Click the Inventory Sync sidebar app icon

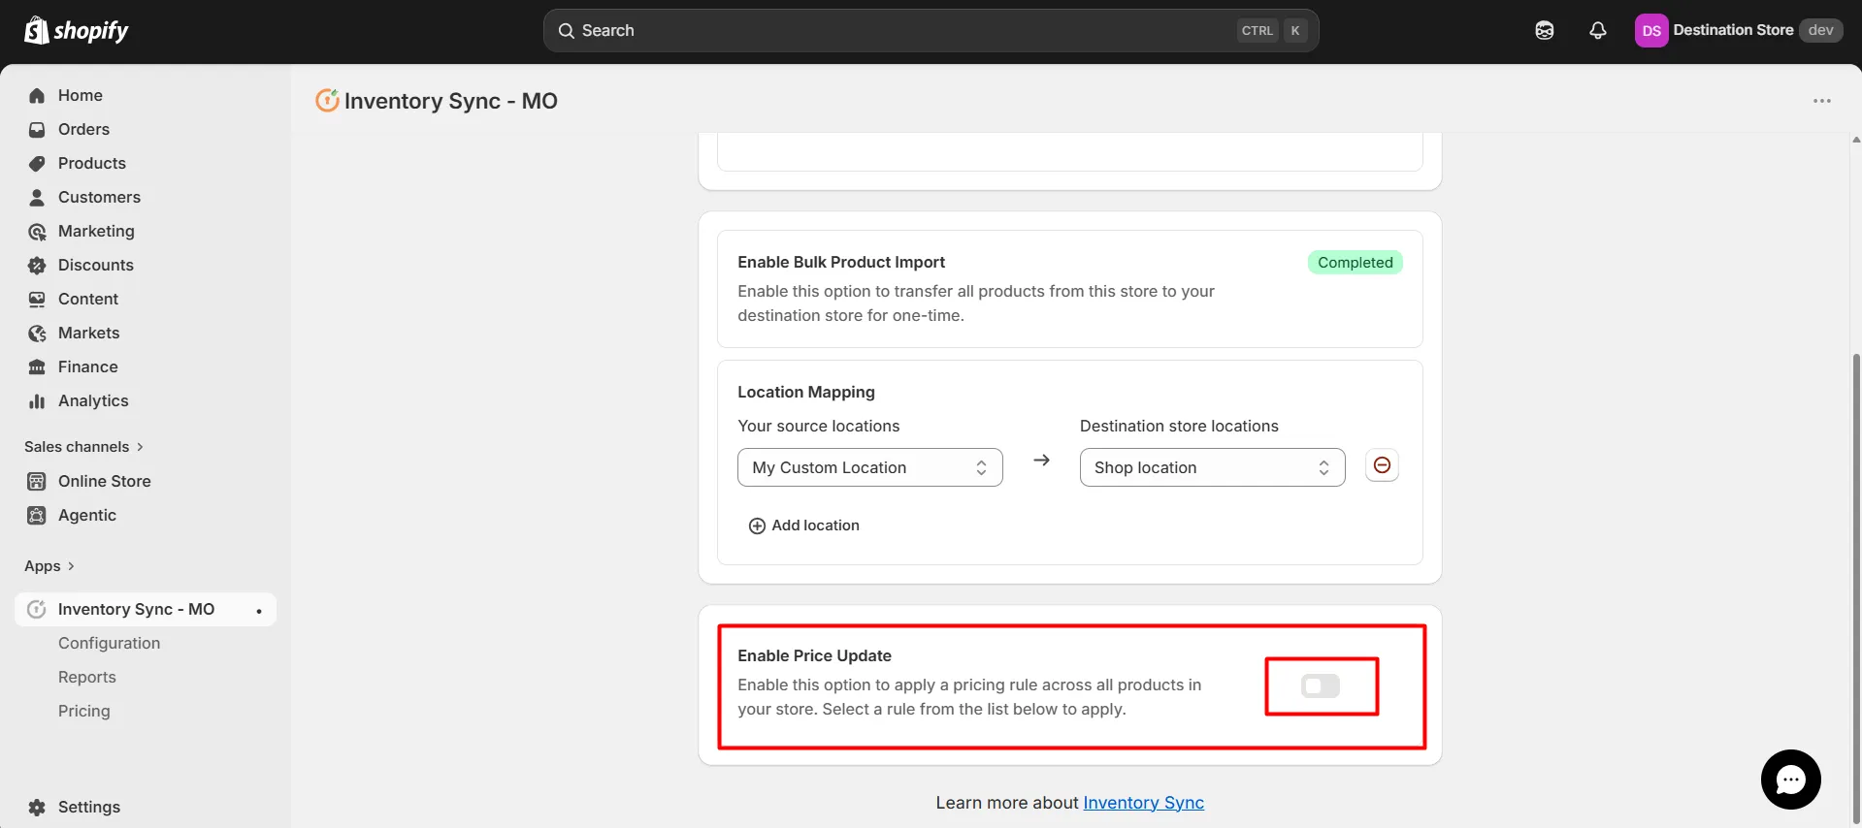coord(37,609)
